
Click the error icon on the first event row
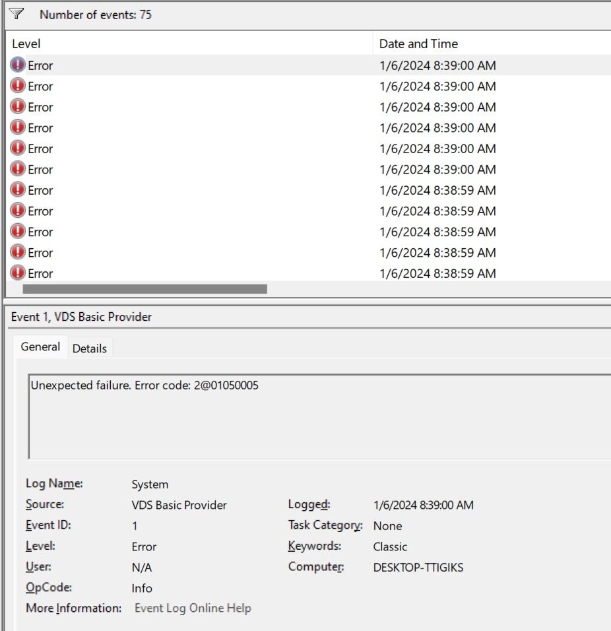16,65
